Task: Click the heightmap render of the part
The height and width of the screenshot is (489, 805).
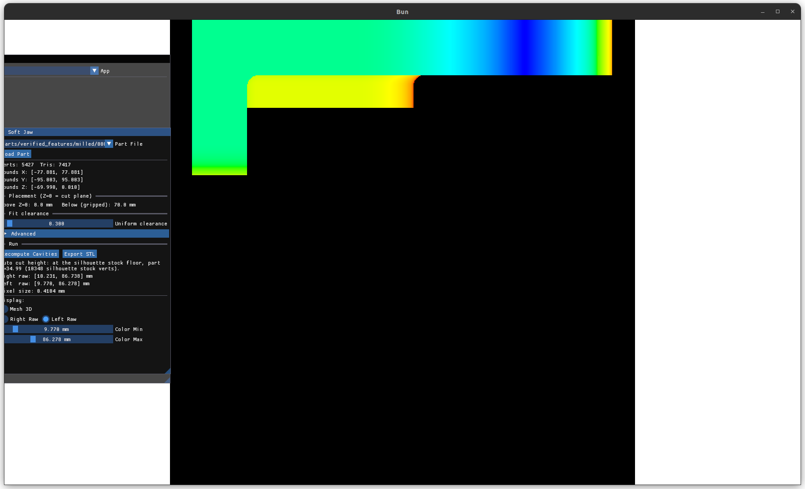Action: pyautogui.click(x=402, y=97)
